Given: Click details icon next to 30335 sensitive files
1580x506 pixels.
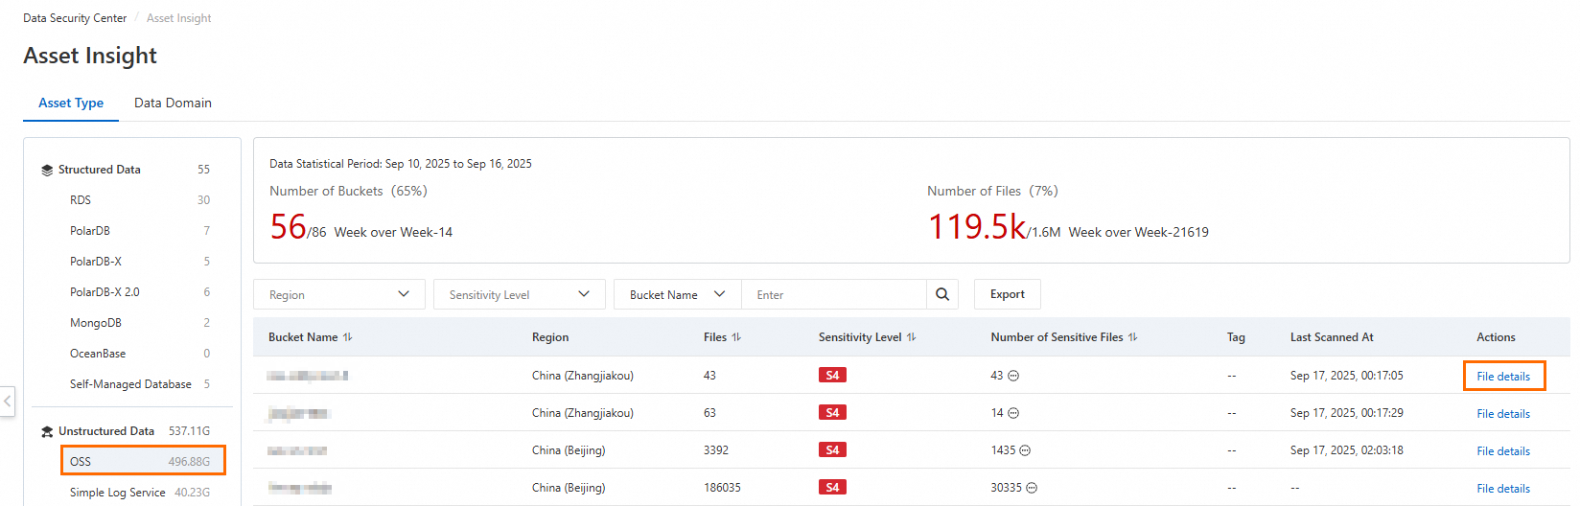Looking at the screenshot, I should pos(1032,488).
